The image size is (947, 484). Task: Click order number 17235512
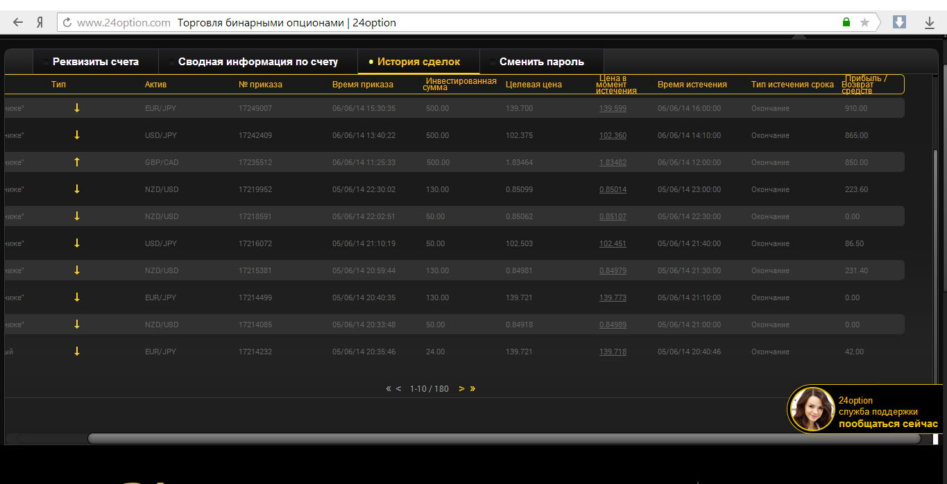click(255, 162)
